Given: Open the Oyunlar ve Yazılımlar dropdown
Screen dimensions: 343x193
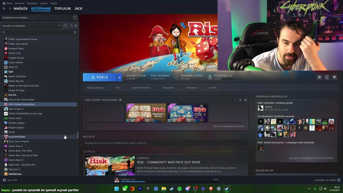Looking at the screenshot, I should [x=32, y=26].
